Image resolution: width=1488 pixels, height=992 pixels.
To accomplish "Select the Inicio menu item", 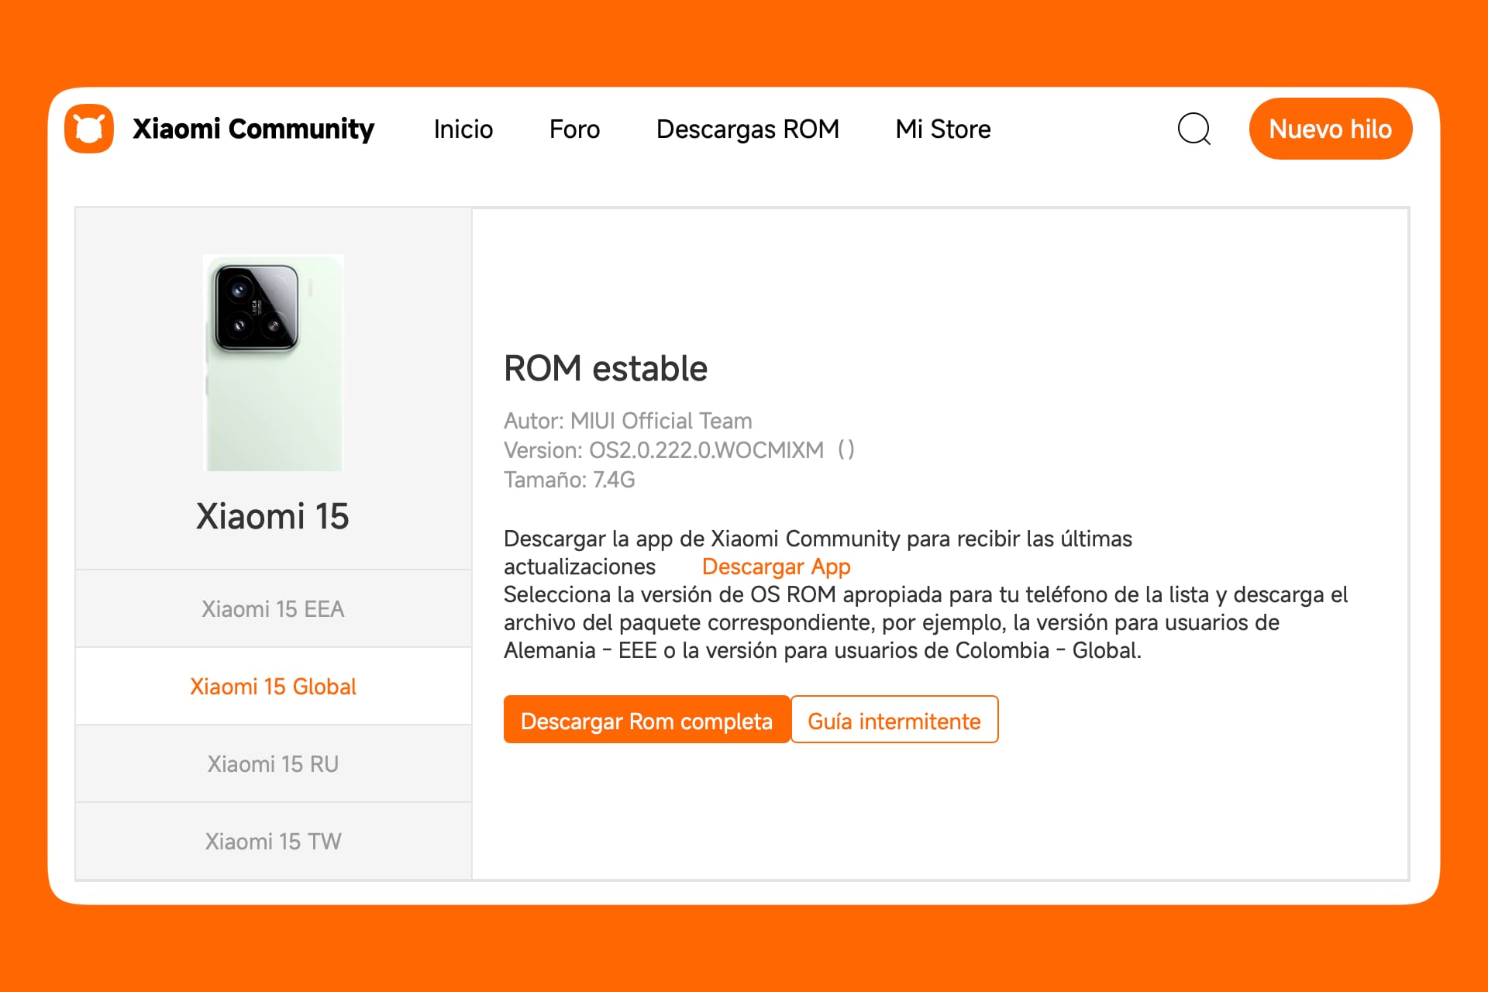I will [x=463, y=129].
